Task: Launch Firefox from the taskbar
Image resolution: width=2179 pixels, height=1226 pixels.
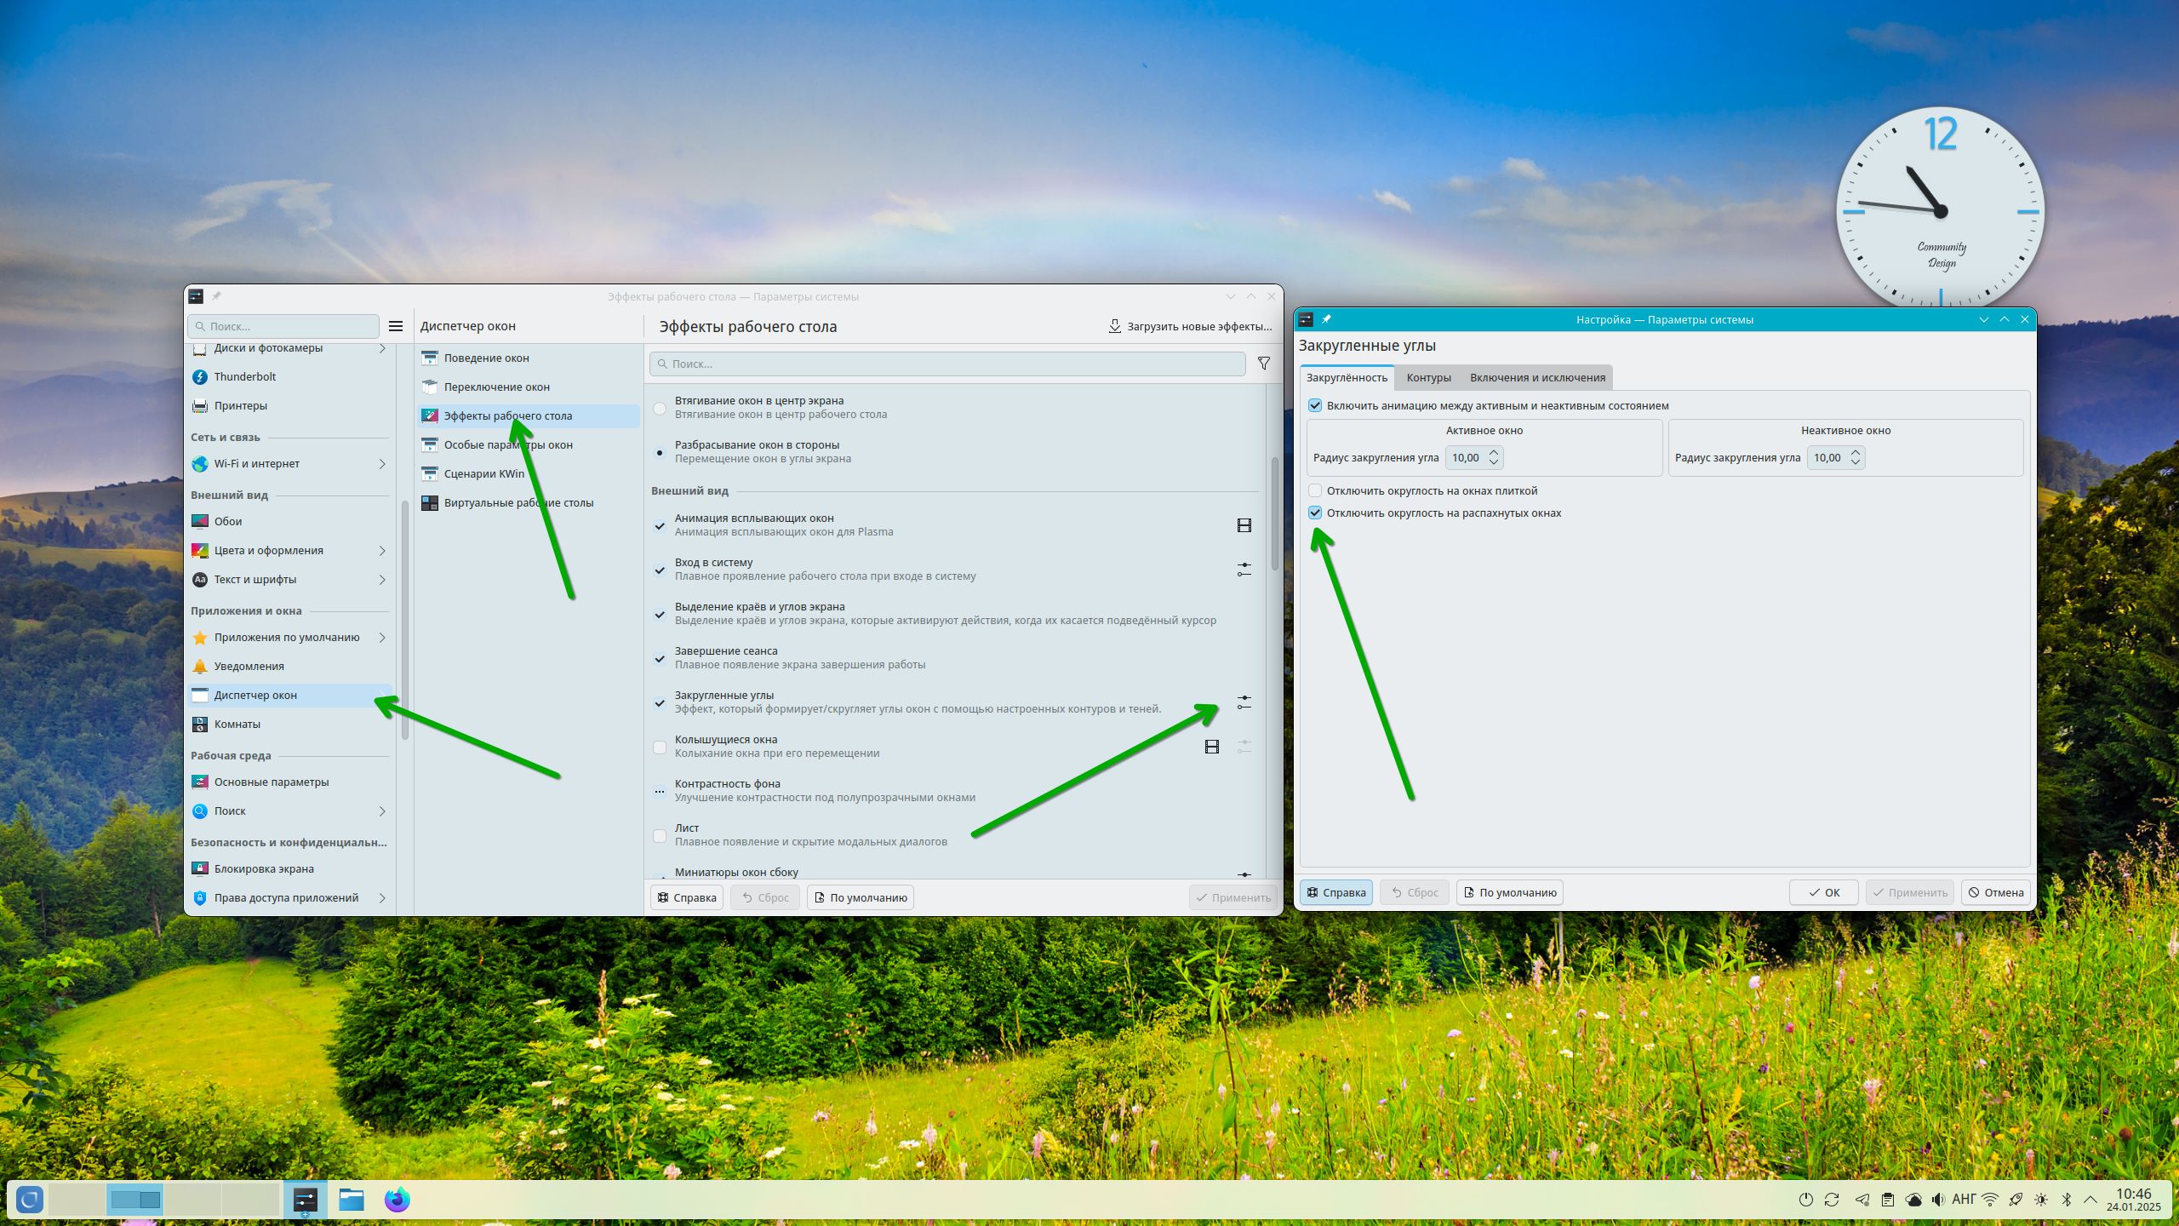Action: (x=397, y=1200)
